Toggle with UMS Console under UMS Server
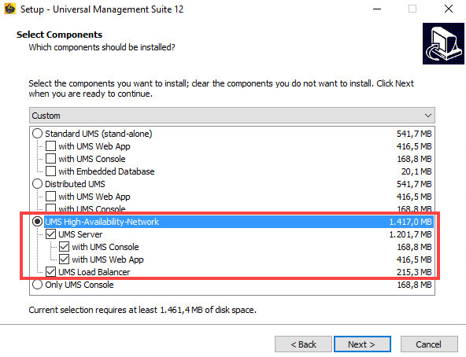466x357 pixels. click(x=65, y=247)
